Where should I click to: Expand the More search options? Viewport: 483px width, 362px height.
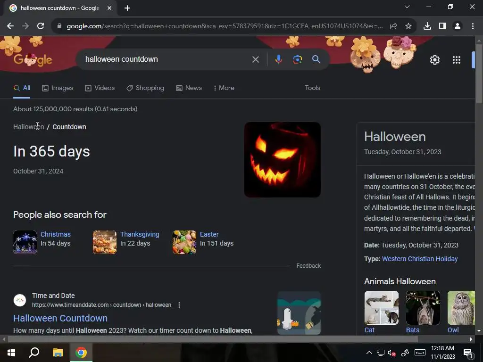pyautogui.click(x=224, y=88)
